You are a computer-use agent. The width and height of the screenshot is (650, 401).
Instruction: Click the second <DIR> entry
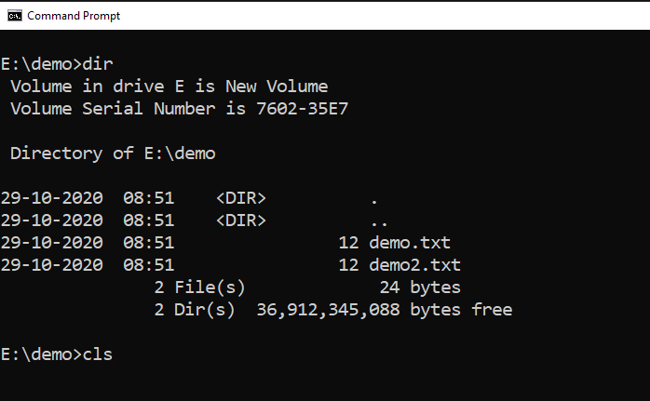[241, 221]
